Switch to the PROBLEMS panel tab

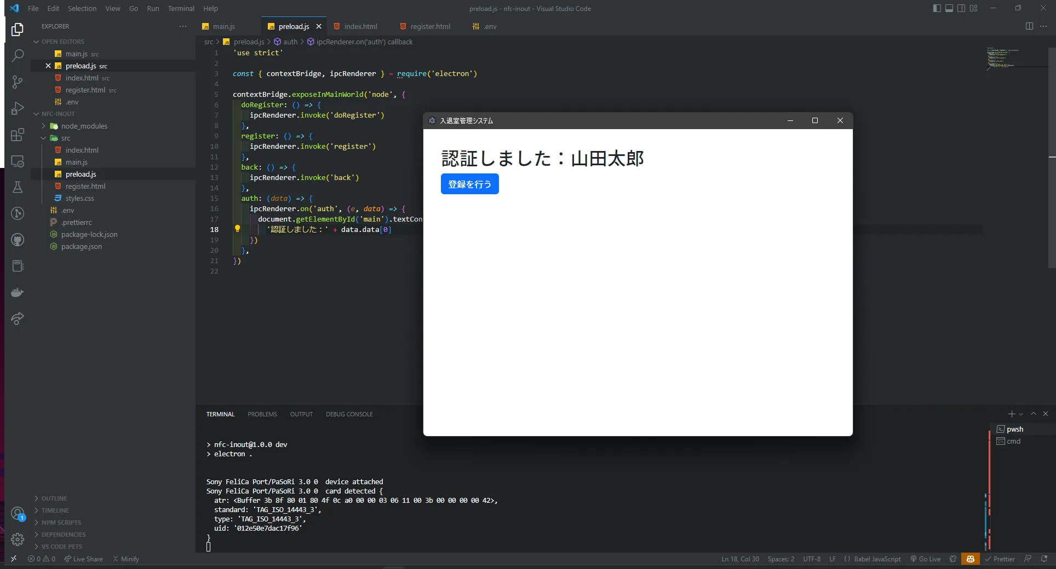point(262,414)
